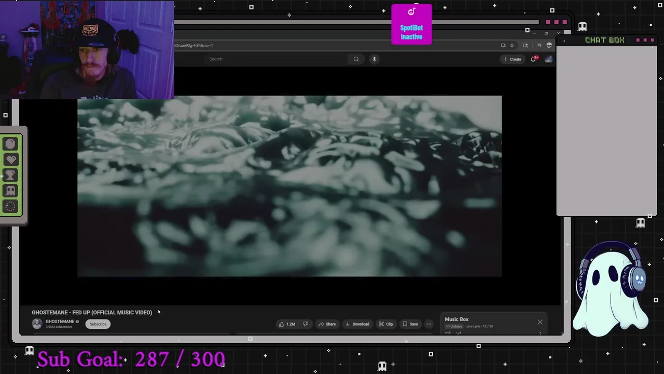Open the YouTube account avatar menu
This screenshot has height=374, width=664.
pyautogui.click(x=548, y=59)
